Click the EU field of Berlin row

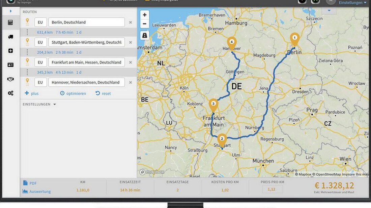click(x=40, y=22)
